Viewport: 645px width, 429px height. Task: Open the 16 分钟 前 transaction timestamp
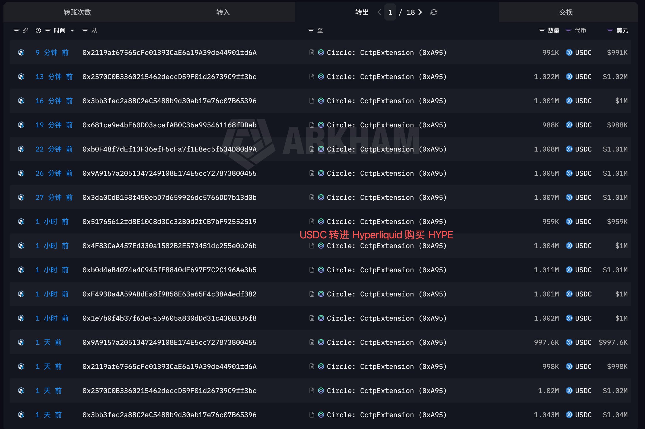(54, 101)
